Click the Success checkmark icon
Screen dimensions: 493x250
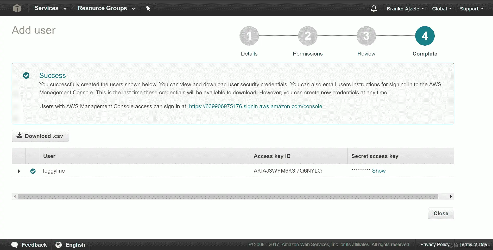click(26, 75)
